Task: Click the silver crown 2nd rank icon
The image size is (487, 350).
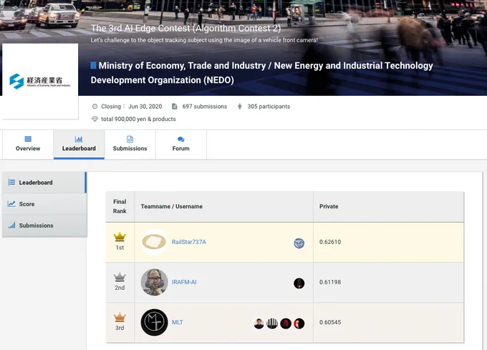Action: 120,277
